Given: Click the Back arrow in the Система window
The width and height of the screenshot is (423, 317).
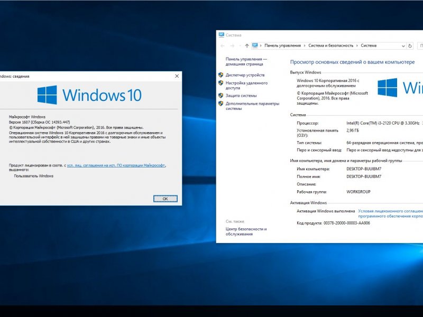Looking at the screenshot, I should point(223,46).
